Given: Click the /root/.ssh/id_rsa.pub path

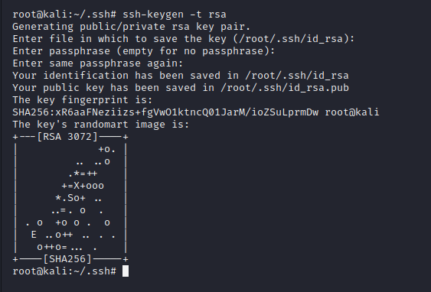Looking at the screenshot, I should point(285,88).
